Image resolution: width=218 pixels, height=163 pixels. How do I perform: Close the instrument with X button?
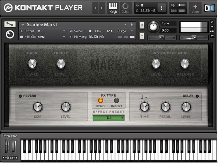pyautogui.click(x=212, y=22)
